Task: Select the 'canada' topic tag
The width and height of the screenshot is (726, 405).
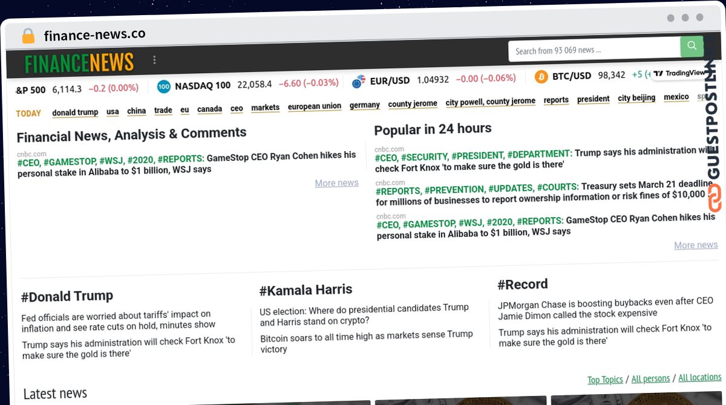Action: point(210,109)
